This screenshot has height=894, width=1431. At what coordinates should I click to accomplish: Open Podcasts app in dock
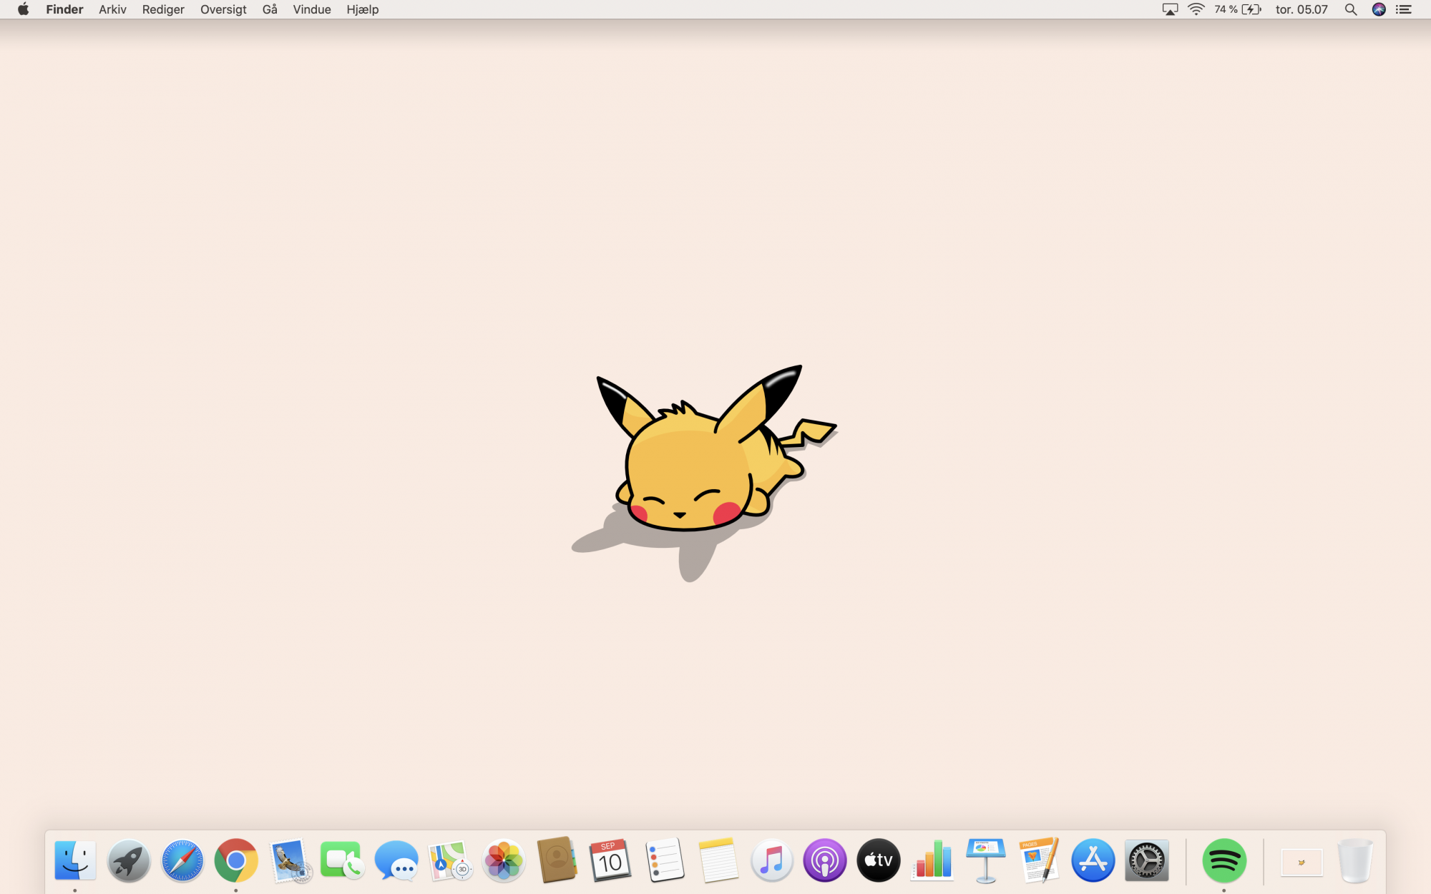pos(824,860)
